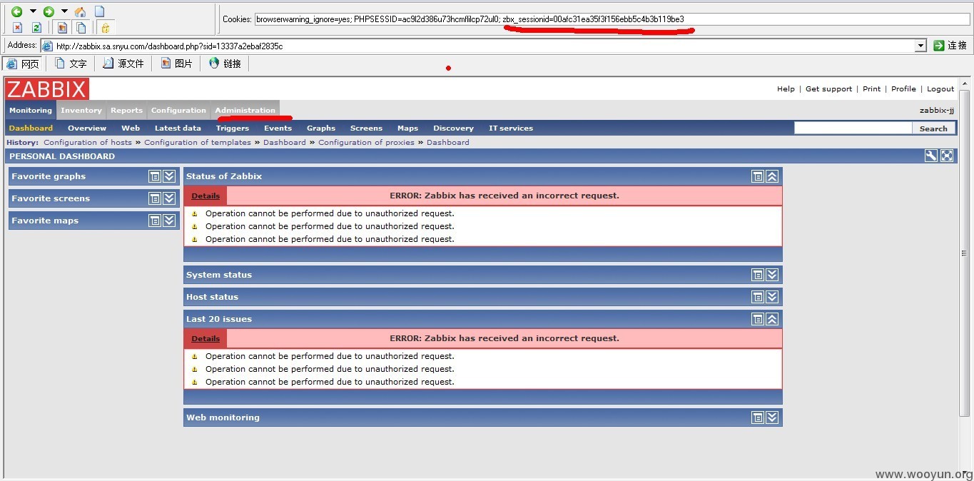
Task: Select the Triggers submenu item
Action: [x=233, y=128]
